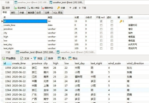Toggle Virtual checkbox for create_time
This screenshot has height=103, width=149.
pos(112,25)
